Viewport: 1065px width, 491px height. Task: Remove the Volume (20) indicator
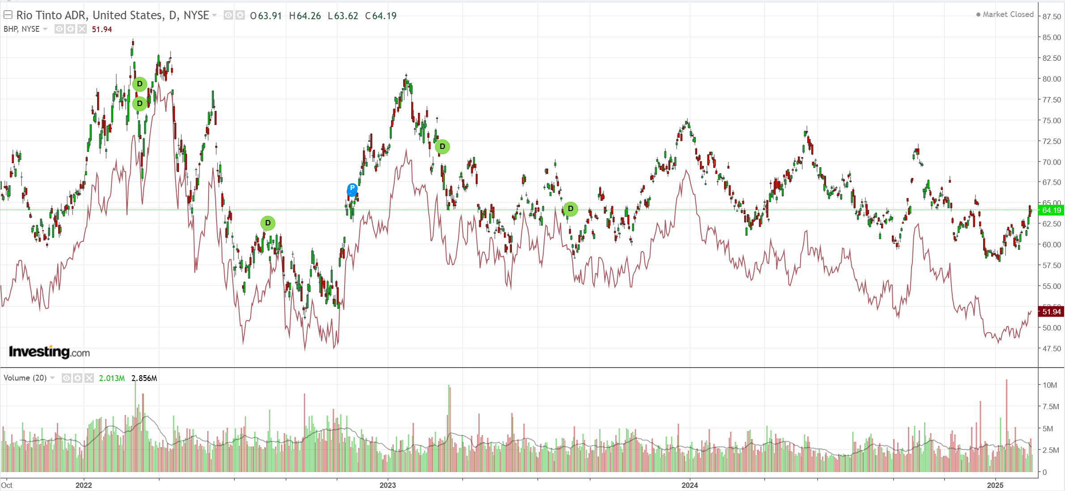[x=89, y=378]
